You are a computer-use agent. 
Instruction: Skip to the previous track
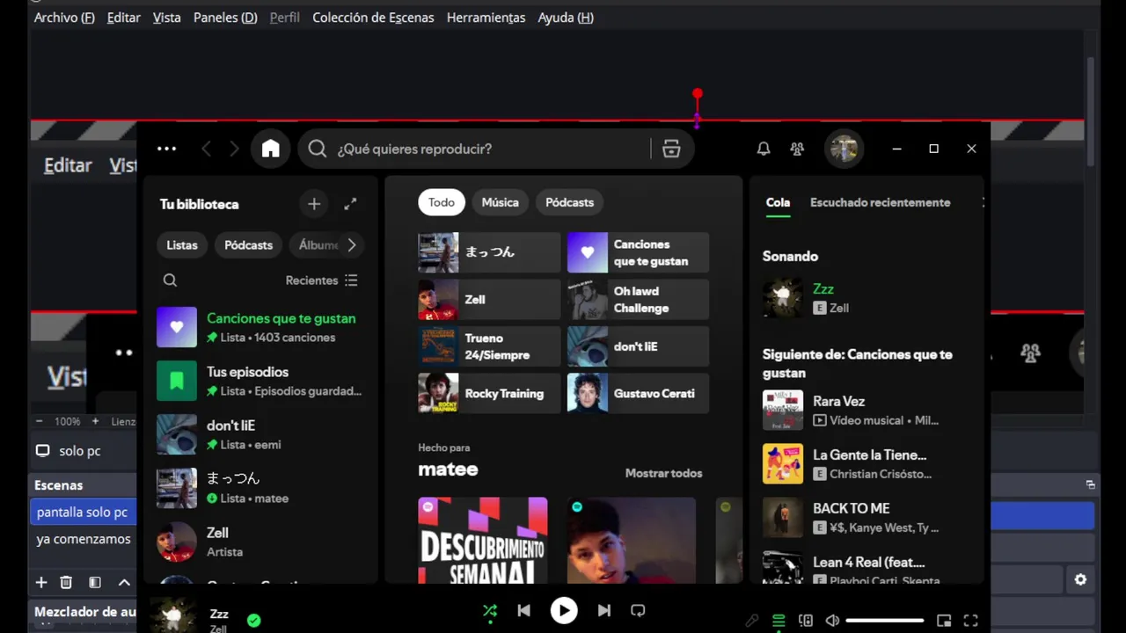[x=523, y=610]
